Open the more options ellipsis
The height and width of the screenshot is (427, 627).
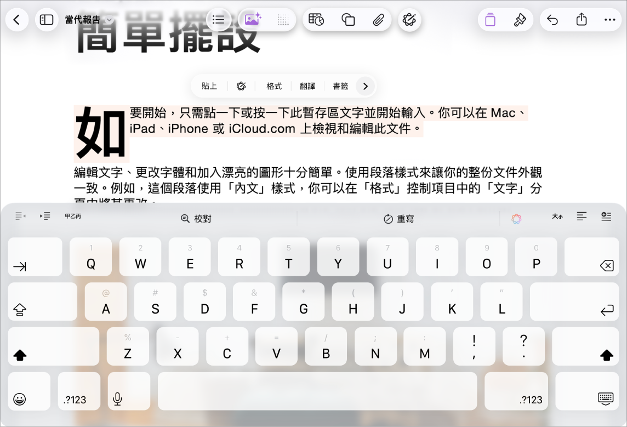[x=610, y=20]
